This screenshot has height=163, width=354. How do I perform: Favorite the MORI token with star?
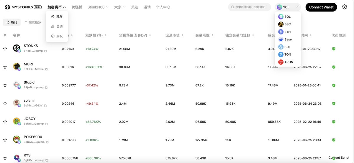click(x=5, y=67)
